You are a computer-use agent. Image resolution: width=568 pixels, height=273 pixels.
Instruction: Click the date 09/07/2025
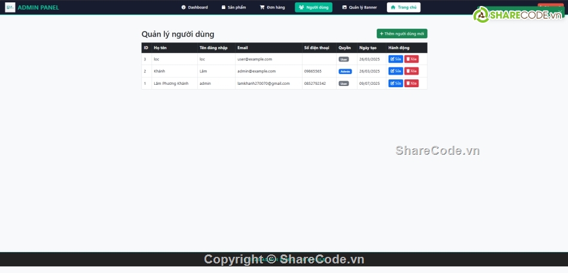pos(369,83)
